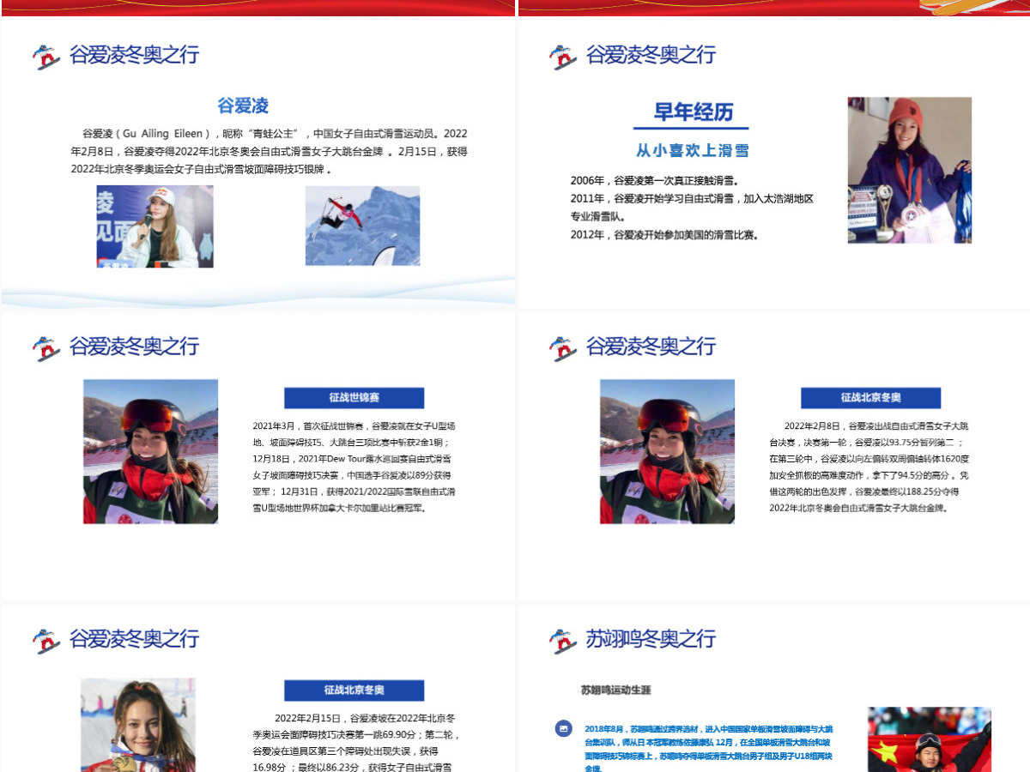The width and height of the screenshot is (1030, 772).
Task: Click the 谷爱凌冬奥之行 title on the 征战世锦赛 slide
Action: click(x=134, y=347)
